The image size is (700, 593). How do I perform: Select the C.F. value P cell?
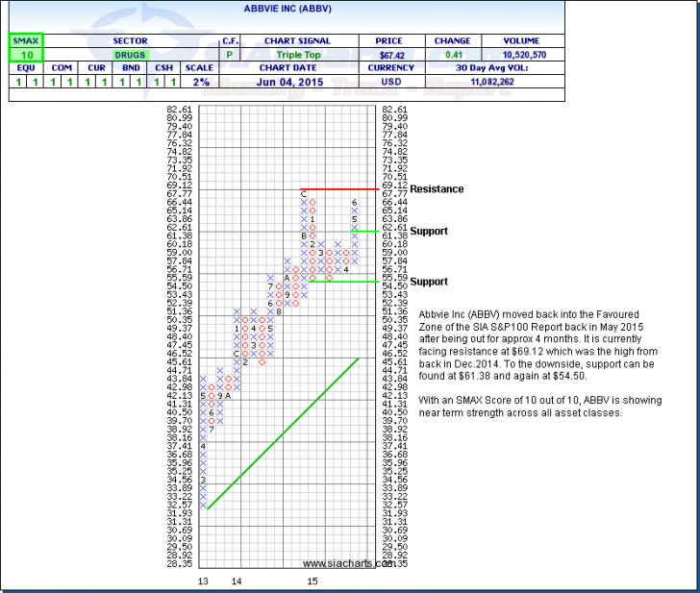[230, 55]
